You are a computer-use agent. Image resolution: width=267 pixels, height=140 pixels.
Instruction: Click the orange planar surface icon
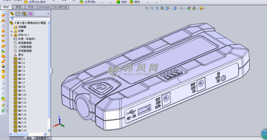tap(3, 46)
